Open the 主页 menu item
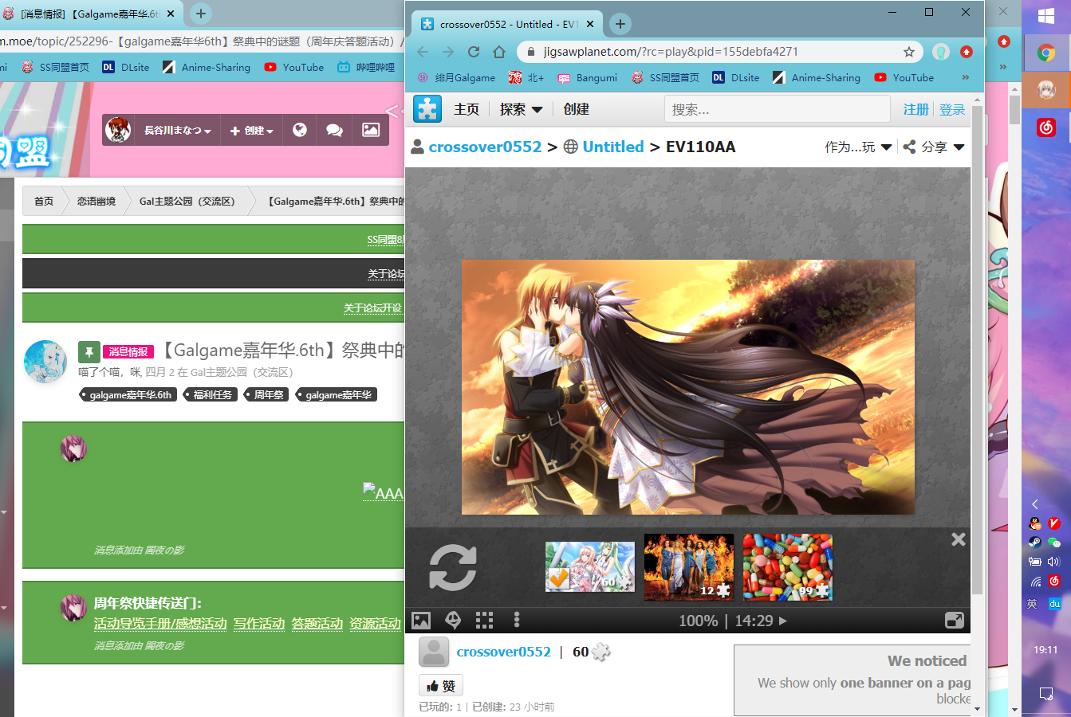This screenshot has width=1071, height=717. (467, 109)
